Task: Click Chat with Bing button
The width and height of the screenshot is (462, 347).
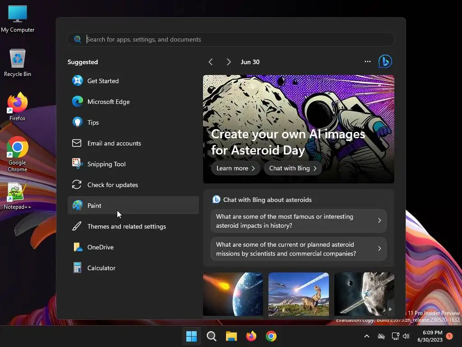Action: 292,168
